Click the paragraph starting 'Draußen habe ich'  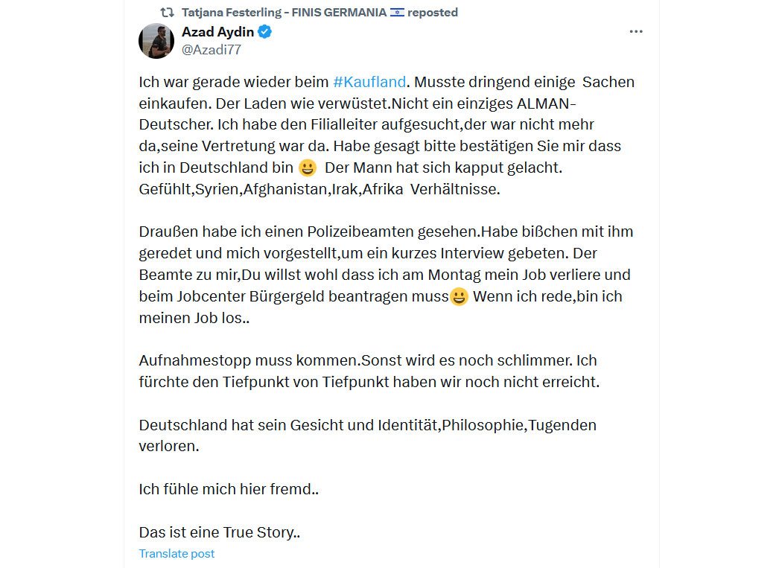[386, 275]
